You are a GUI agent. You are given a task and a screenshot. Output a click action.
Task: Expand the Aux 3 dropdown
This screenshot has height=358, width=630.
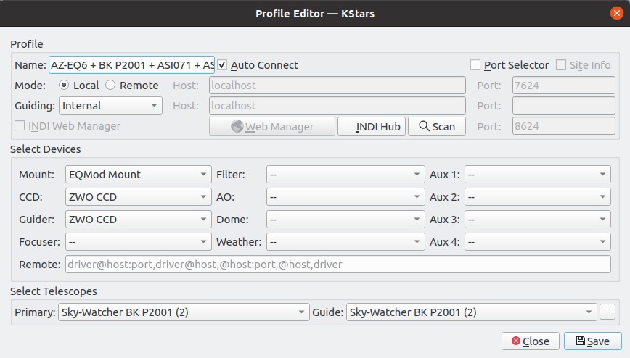pos(538,220)
